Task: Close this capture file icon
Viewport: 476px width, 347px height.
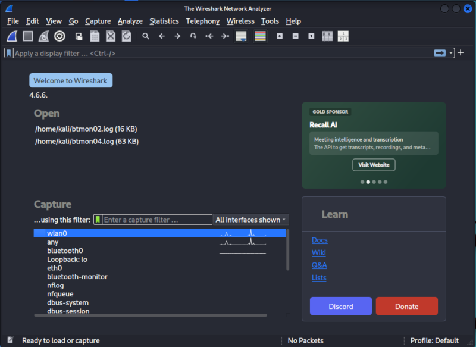Action: [x=111, y=36]
